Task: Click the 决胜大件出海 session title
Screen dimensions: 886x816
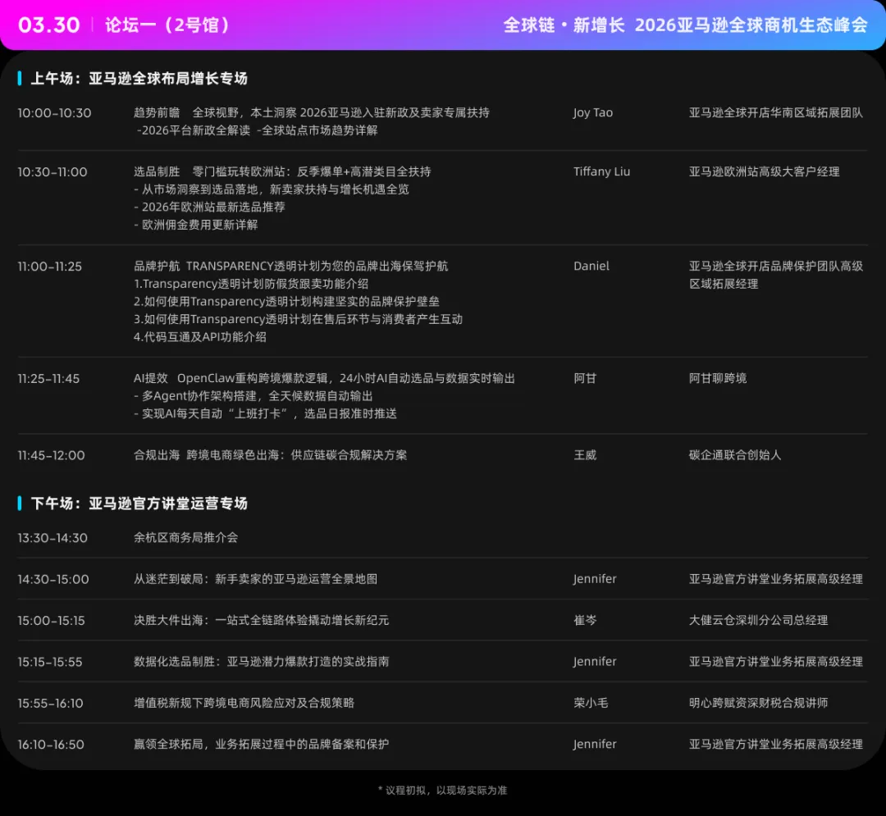Action: click(262, 621)
